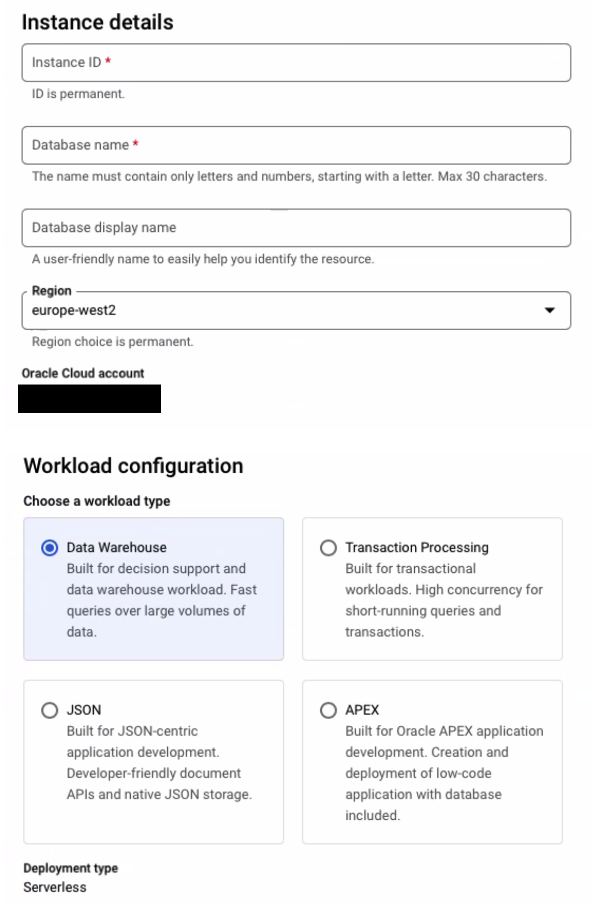This screenshot has height=919, width=593.
Task: Select the Transaction Processing radio button
Action: [328, 548]
